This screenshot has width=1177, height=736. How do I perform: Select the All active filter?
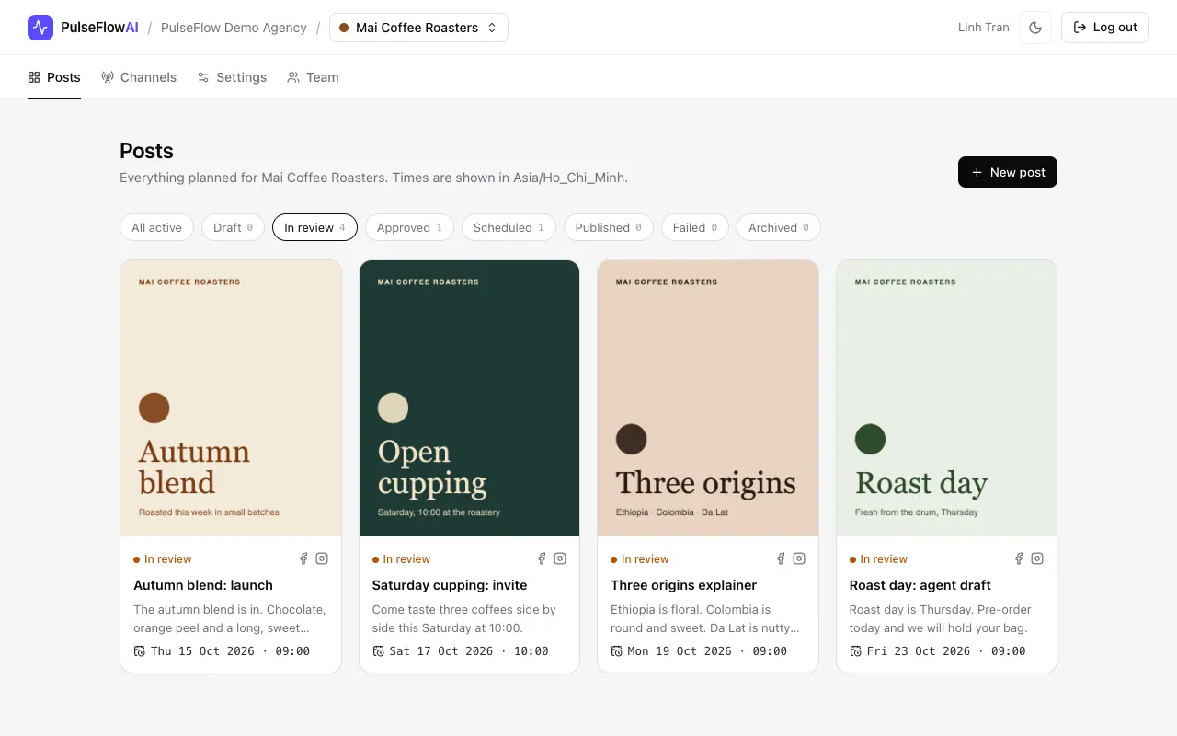point(156,227)
